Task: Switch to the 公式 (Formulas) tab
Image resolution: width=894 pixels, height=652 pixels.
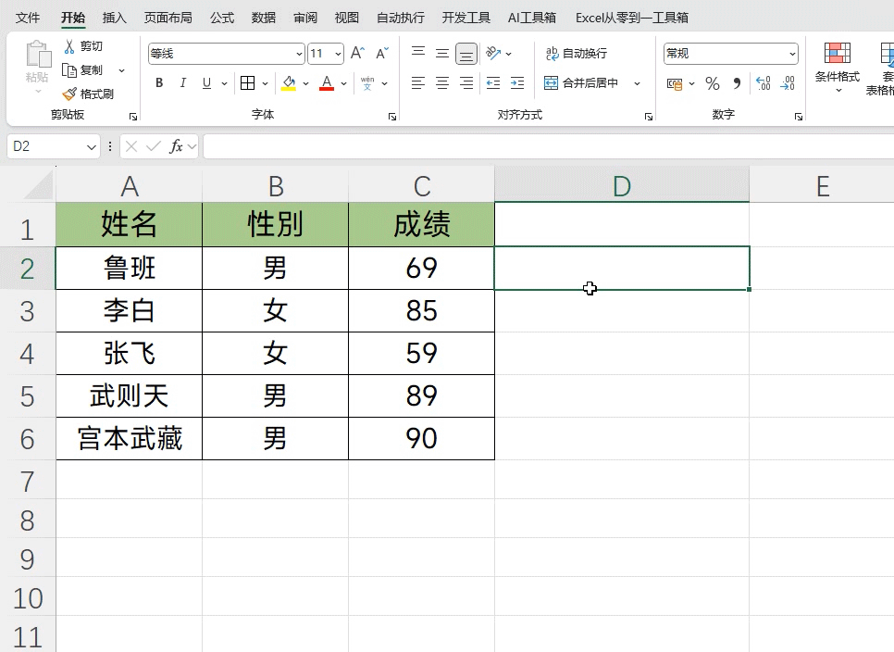Action: point(222,18)
